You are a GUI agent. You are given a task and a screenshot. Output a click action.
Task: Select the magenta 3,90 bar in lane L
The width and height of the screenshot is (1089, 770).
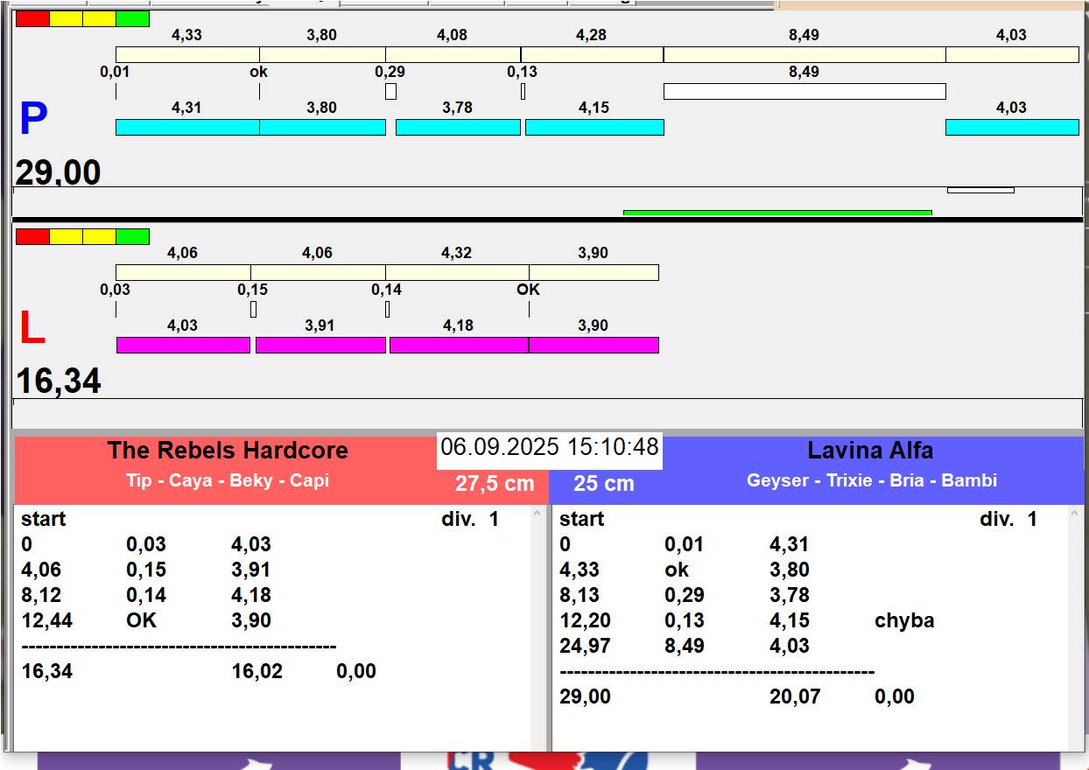[x=594, y=345]
